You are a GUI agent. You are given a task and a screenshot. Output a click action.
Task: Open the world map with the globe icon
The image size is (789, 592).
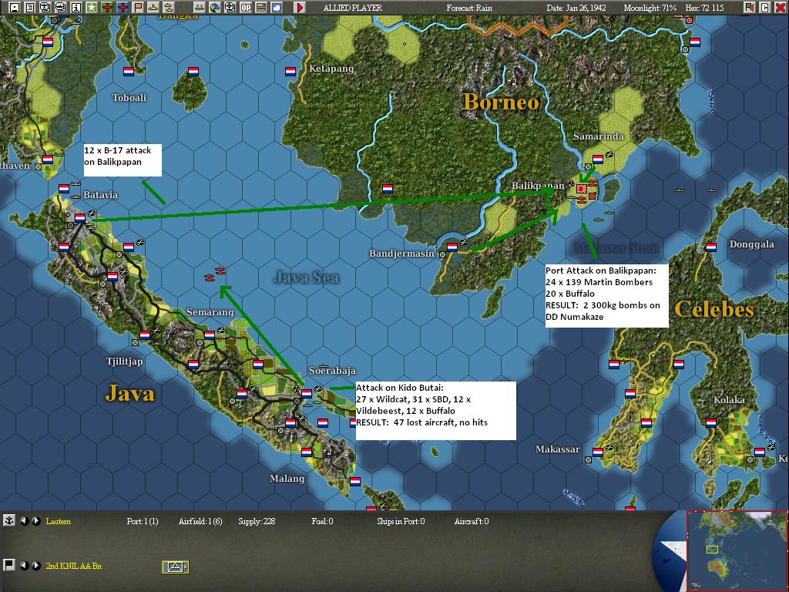[x=214, y=7]
